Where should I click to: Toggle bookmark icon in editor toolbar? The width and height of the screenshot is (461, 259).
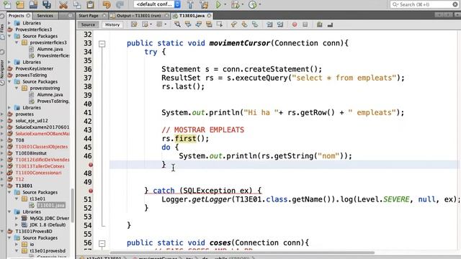255,24
